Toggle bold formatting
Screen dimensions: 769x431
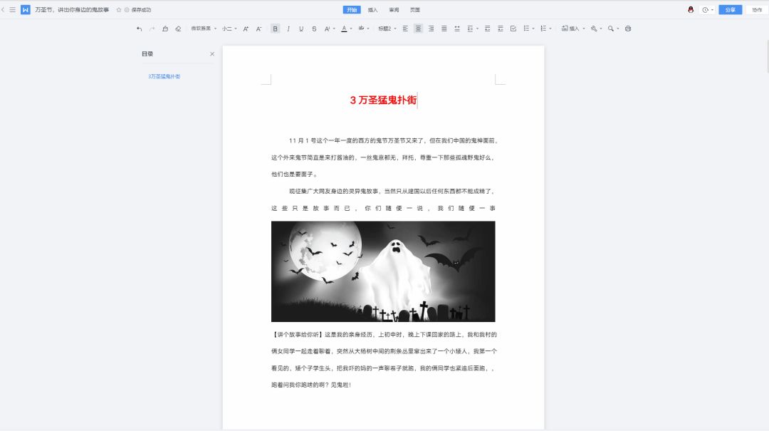tap(276, 28)
